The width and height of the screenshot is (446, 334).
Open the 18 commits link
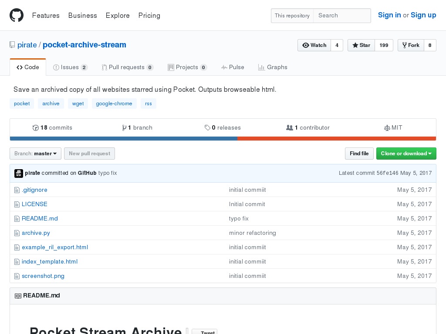[x=53, y=128]
